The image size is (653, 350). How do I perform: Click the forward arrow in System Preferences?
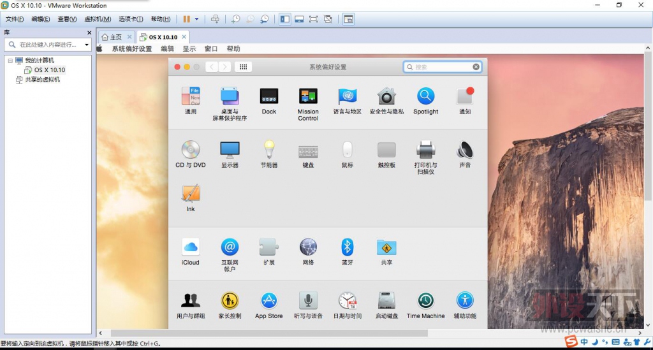point(224,66)
